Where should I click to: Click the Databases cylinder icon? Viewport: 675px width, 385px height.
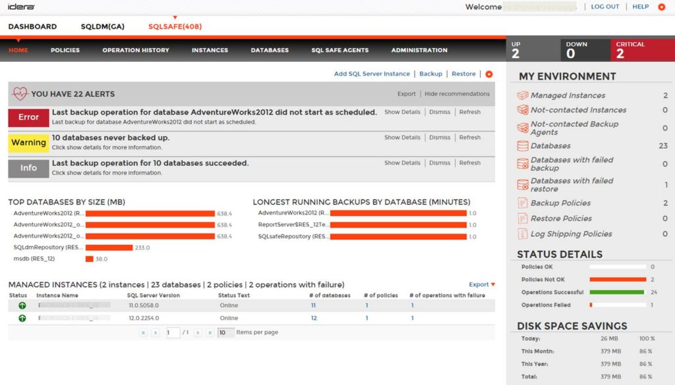(x=523, y=146)
